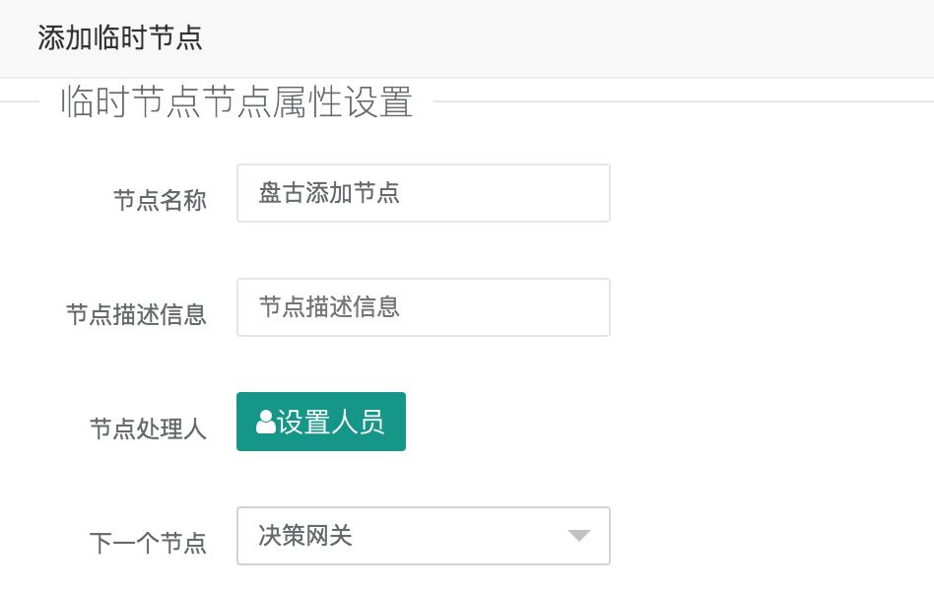
Task: Click the dropdown arrow beside 决策网关
Action: 579,536
